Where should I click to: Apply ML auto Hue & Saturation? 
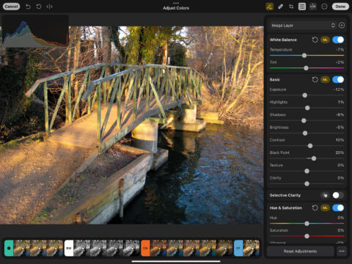click(x=325, y=208)
